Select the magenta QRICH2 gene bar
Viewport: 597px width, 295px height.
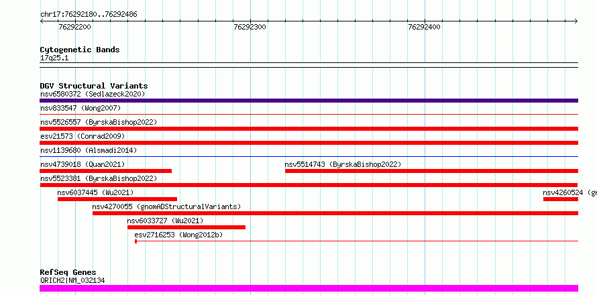pyautogui.click(x=309, y=288)
